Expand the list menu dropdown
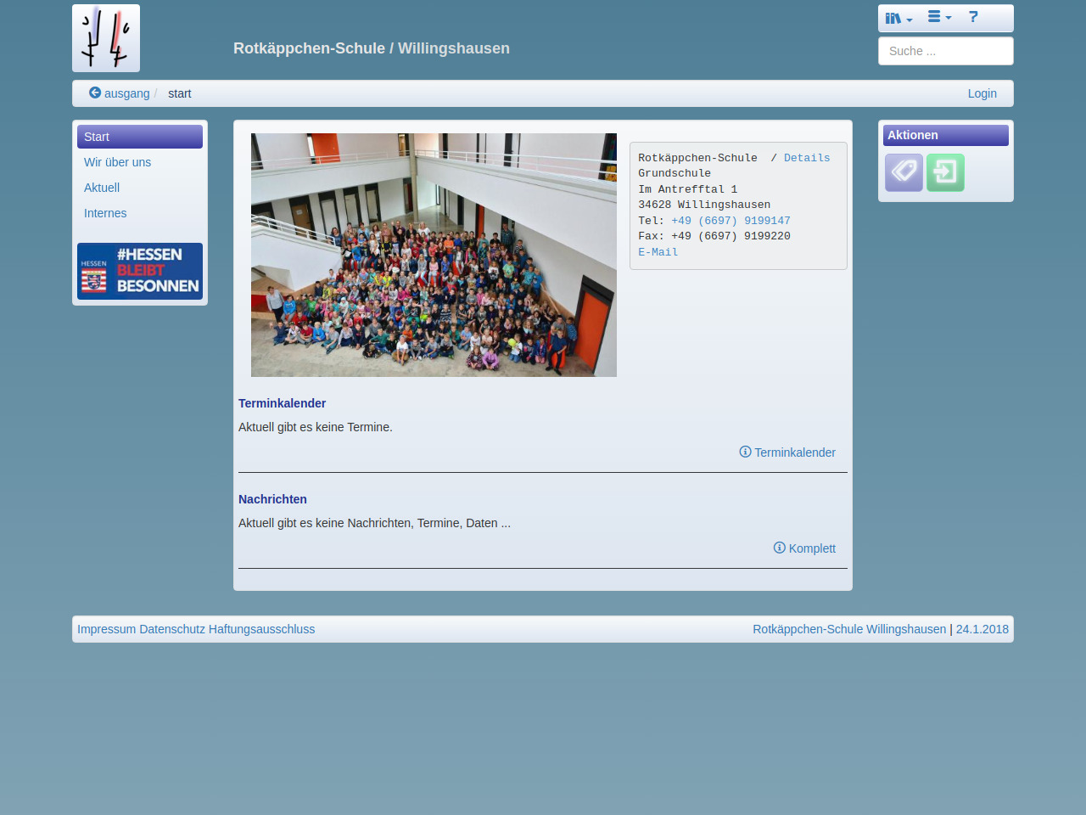Viewport: 1086px width, 815px height. coord(938,17)
